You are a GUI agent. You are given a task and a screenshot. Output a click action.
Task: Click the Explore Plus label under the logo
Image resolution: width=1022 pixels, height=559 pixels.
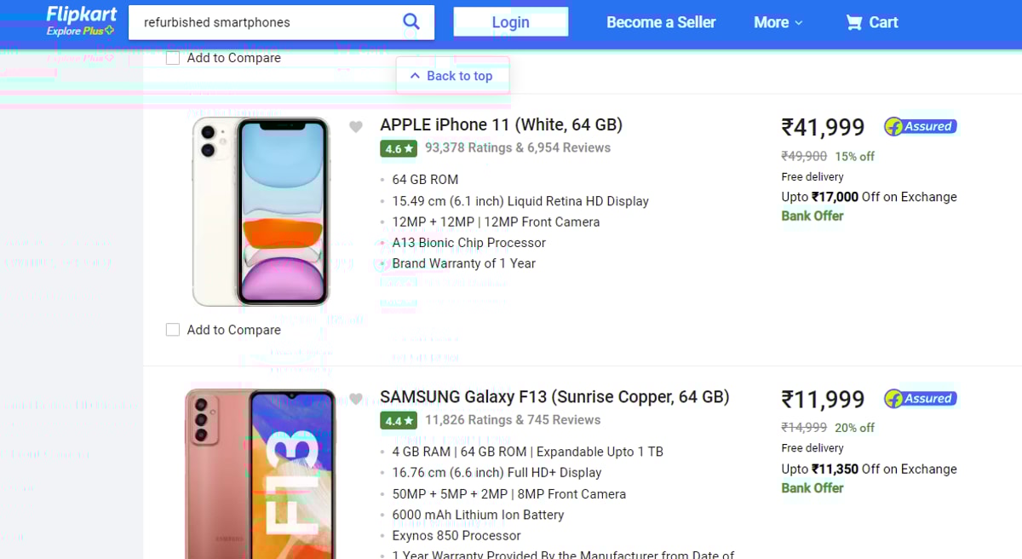[x=80, y=30]
